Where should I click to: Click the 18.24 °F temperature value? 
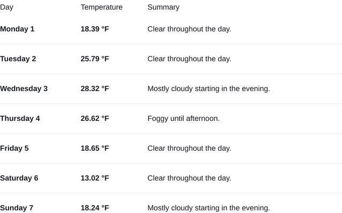(95, 208)
